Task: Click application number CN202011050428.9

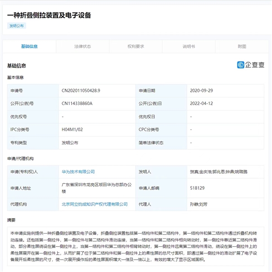Action: tap(81, 91)
